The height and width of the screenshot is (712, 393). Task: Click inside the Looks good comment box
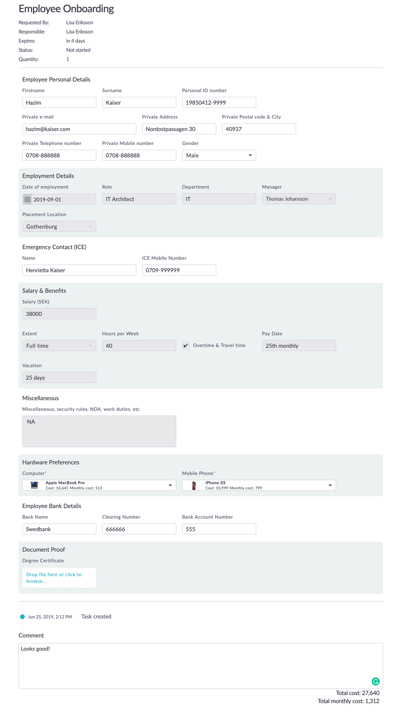pos(196,662)
